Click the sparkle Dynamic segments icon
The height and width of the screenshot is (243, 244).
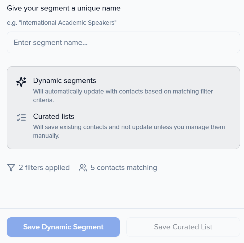[x=21, y=82]
